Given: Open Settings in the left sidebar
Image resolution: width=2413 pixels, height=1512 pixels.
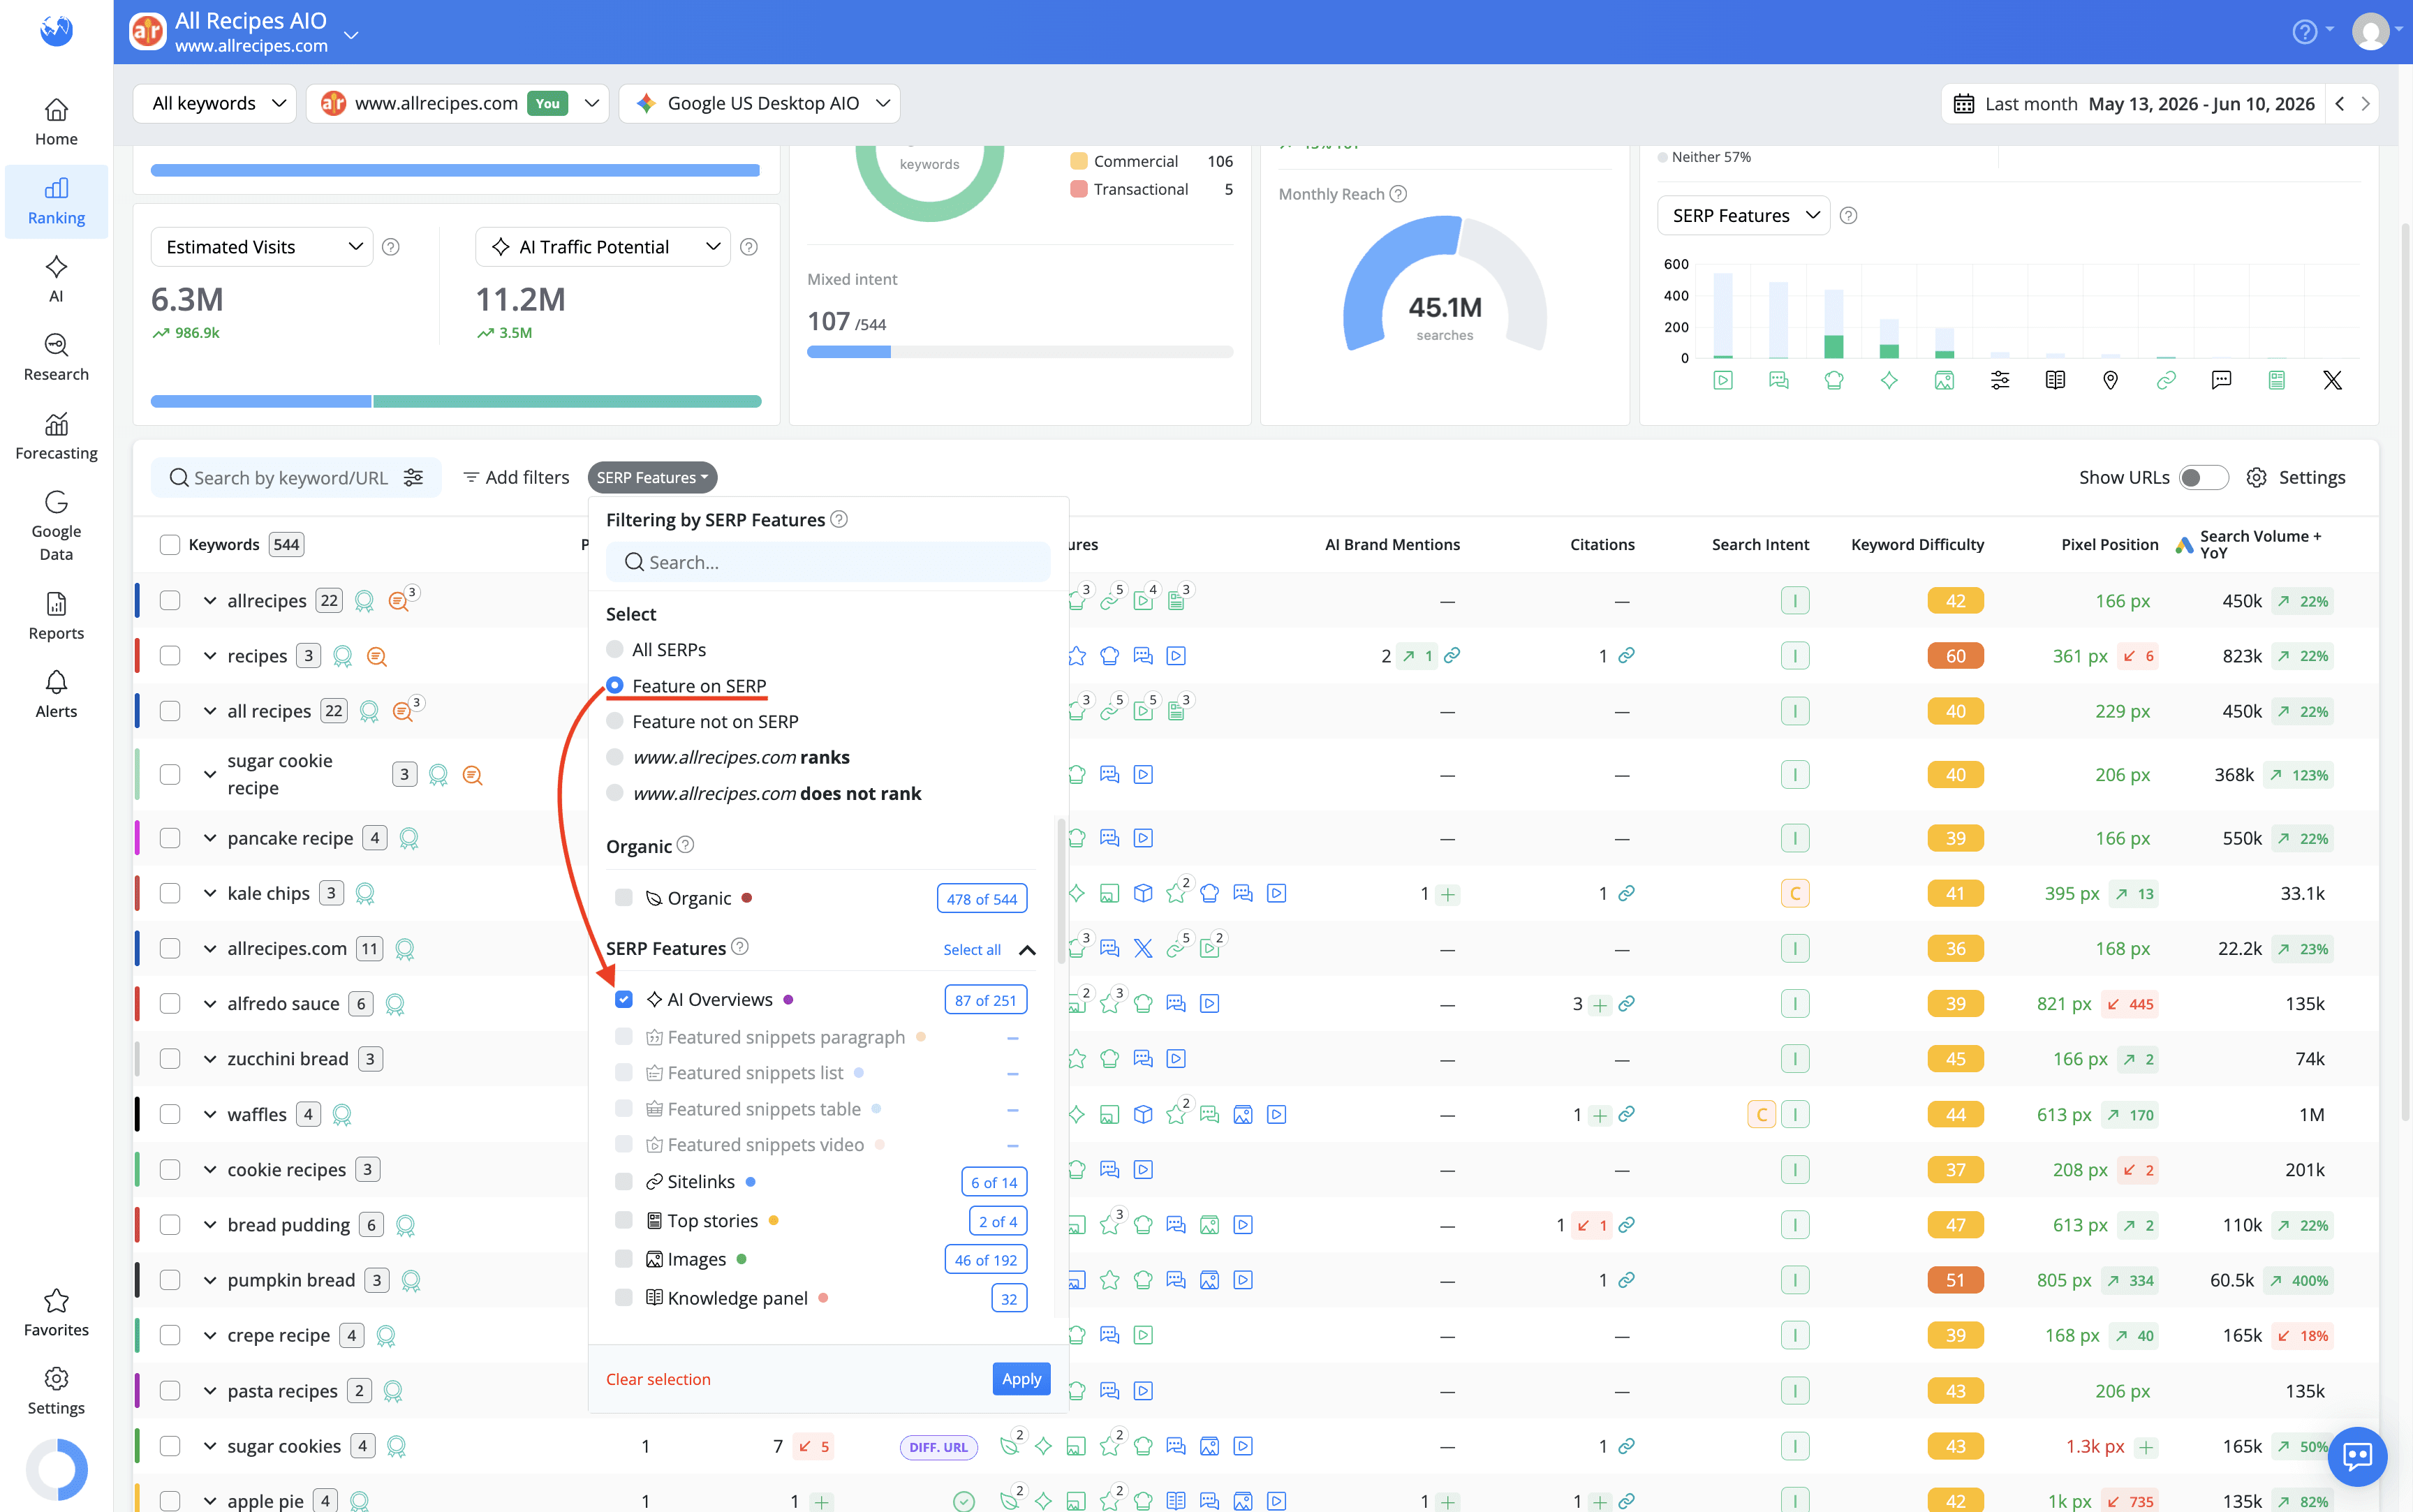Looking at the screenshot, I should click(x=56, y=1391).
